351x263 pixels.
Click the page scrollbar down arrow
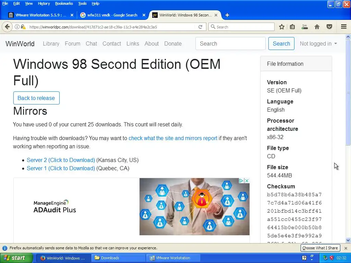click(x=348, y=240)
